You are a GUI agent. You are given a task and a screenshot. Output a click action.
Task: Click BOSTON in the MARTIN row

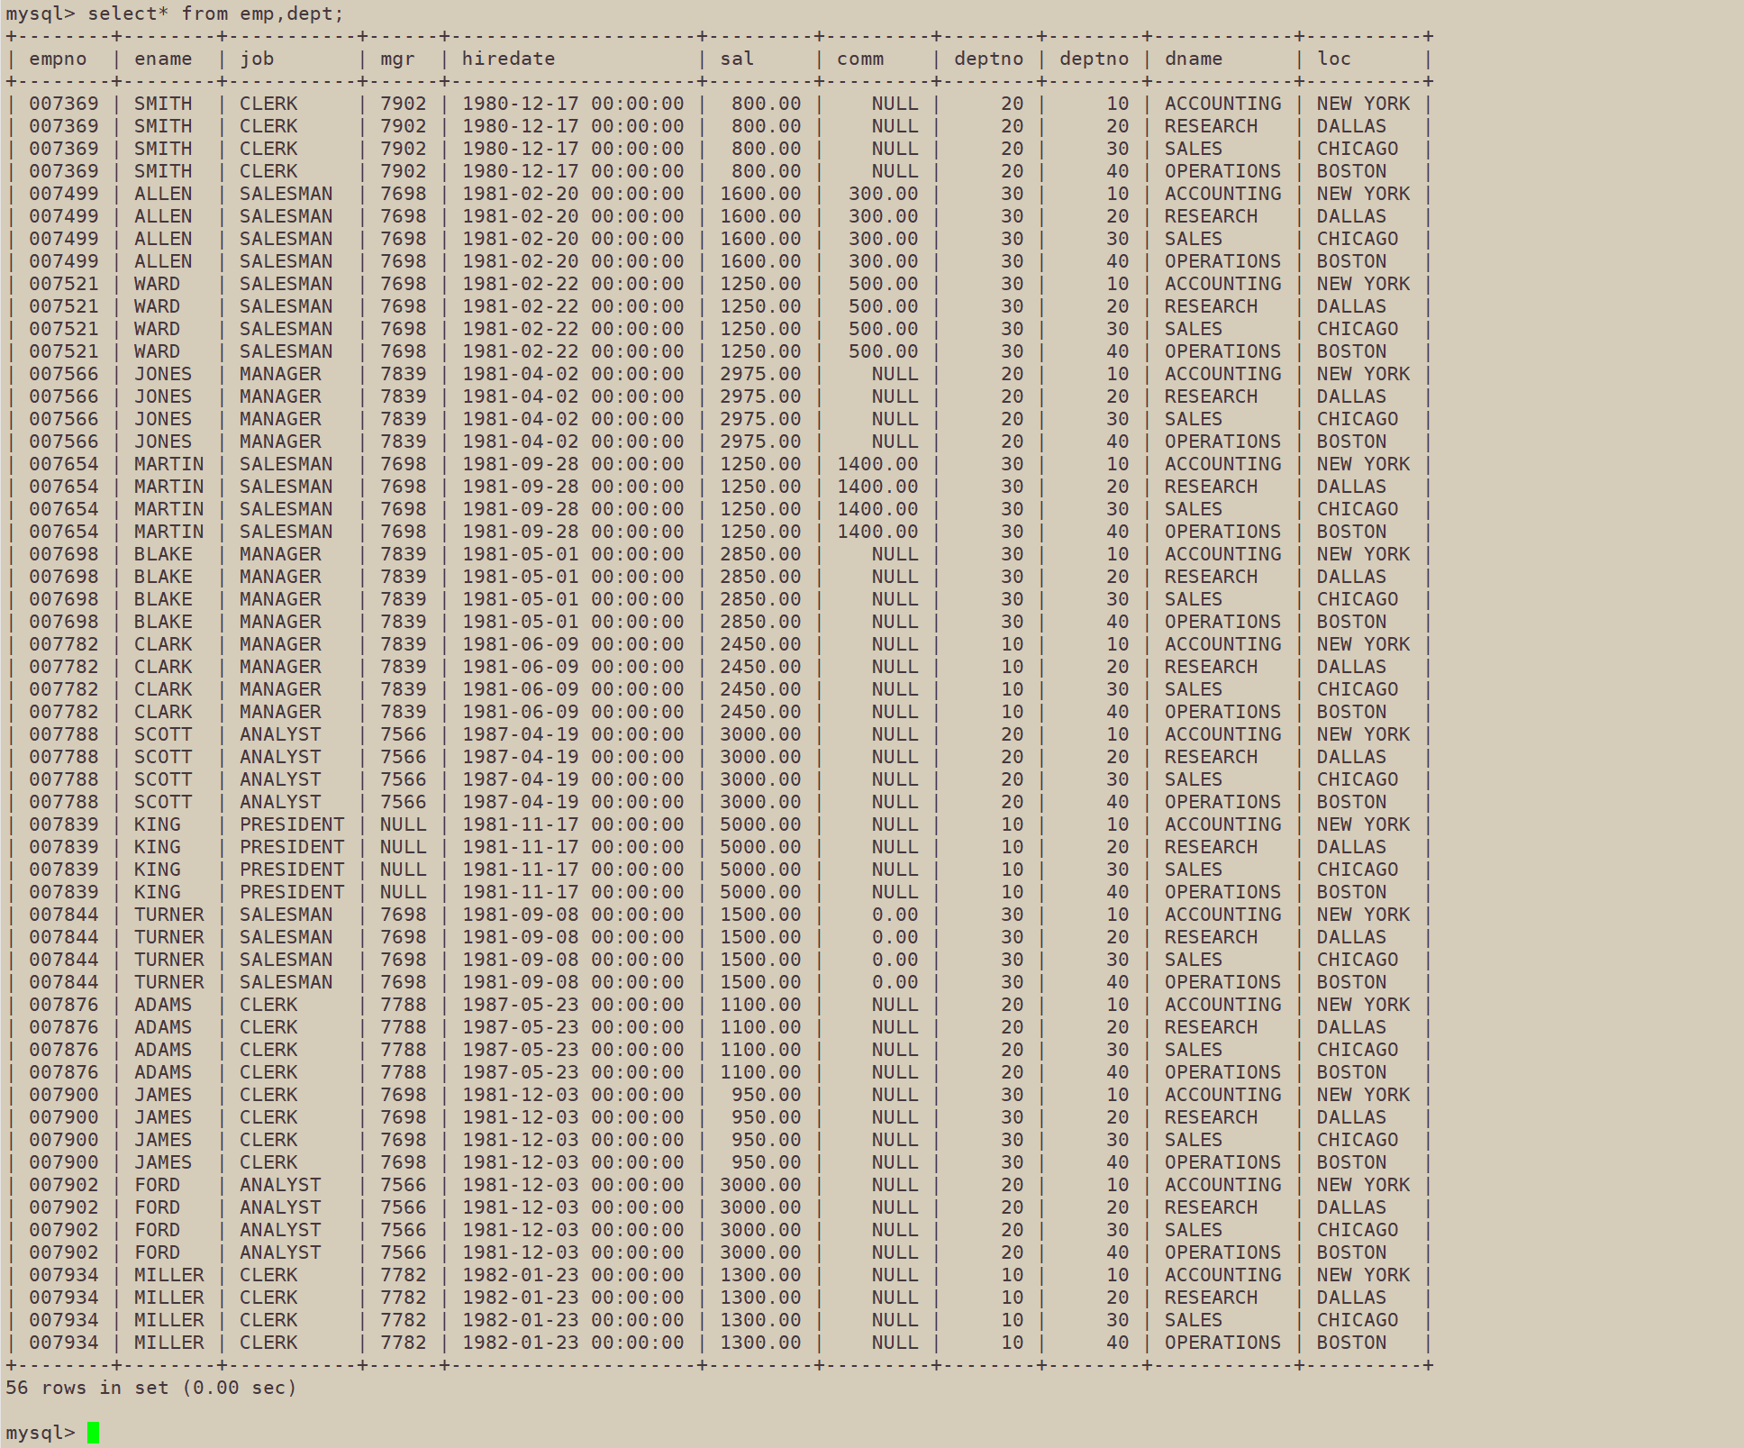pyautogui.click(x=1351, y=532)
